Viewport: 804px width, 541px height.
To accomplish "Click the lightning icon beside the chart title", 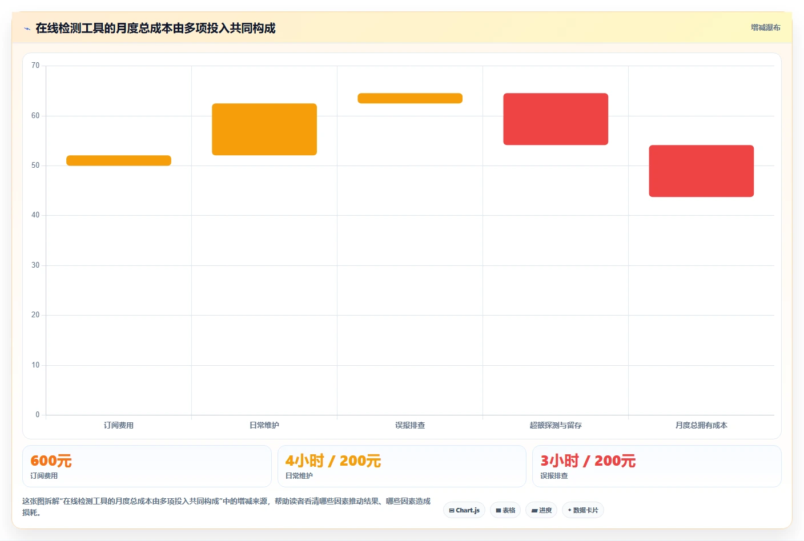I will 27,29.
